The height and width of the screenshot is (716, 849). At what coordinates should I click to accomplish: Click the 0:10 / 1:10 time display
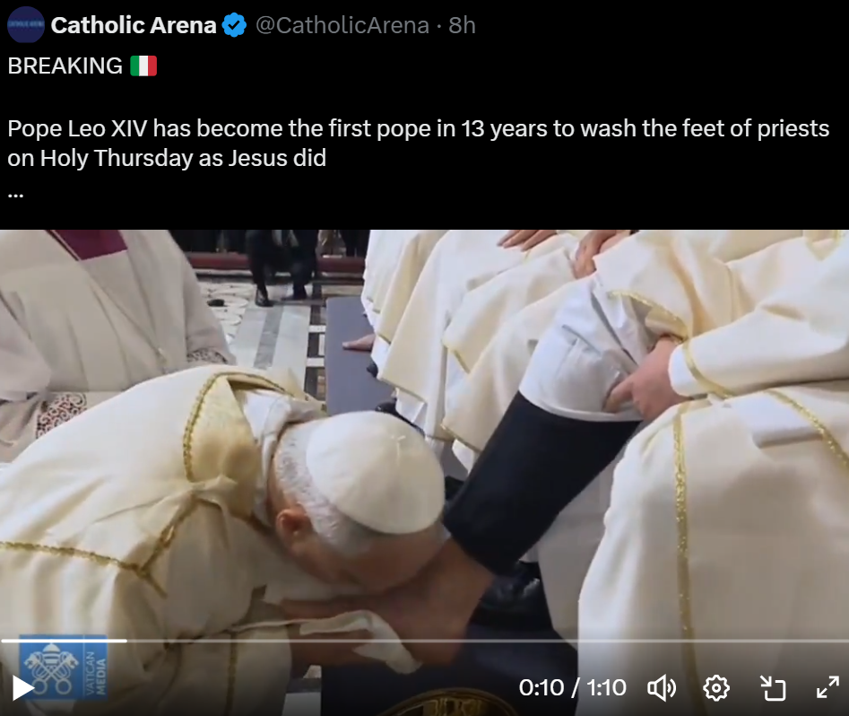point(572,688)
